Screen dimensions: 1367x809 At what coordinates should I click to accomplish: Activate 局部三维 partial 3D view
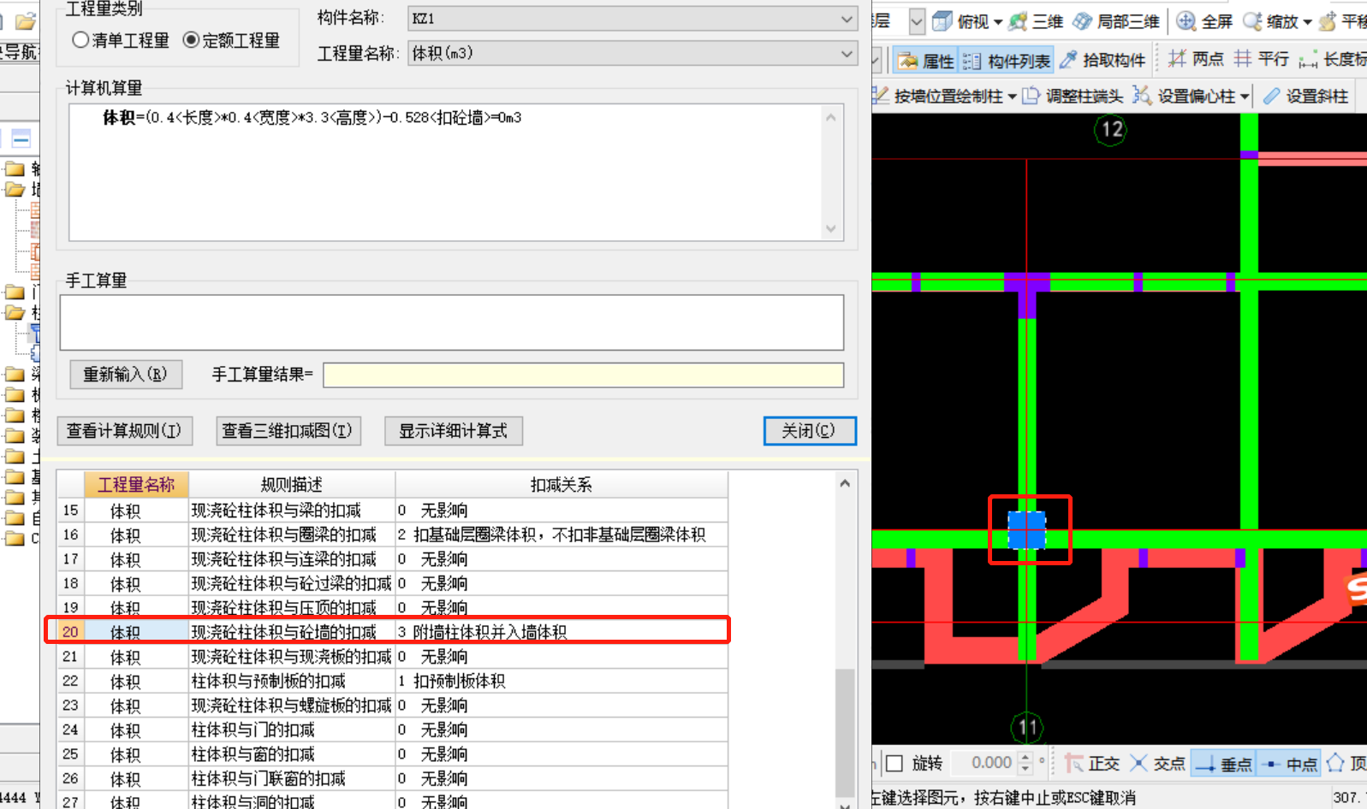coord(1117,21)
